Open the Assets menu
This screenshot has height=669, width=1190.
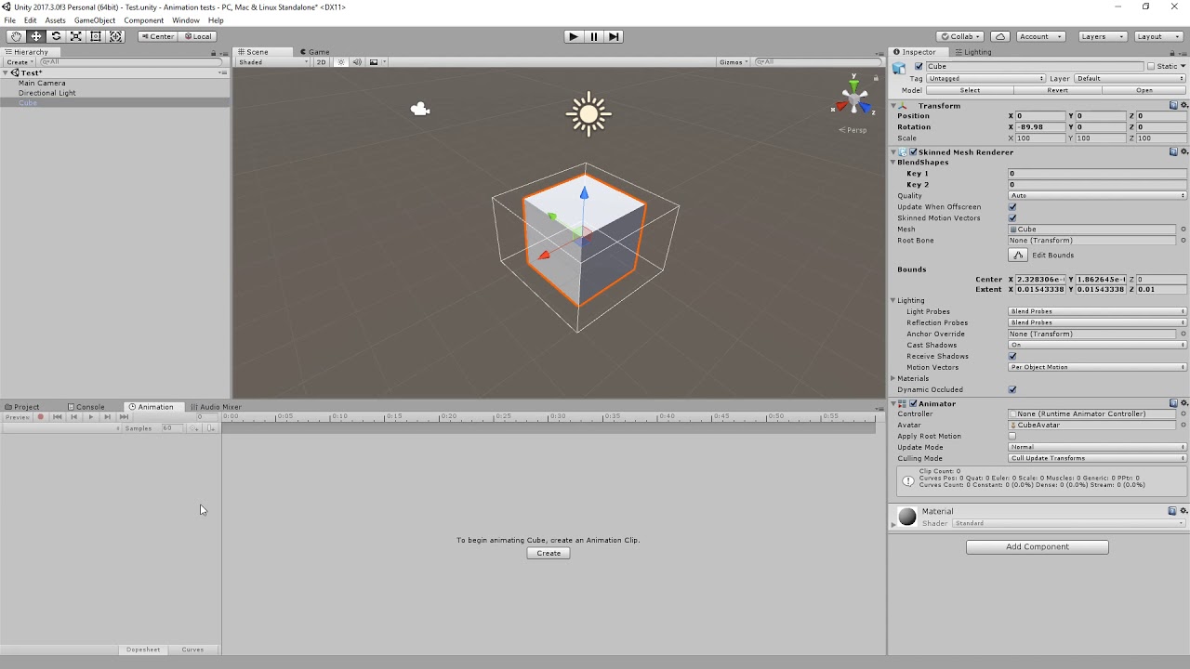point(56,20)
